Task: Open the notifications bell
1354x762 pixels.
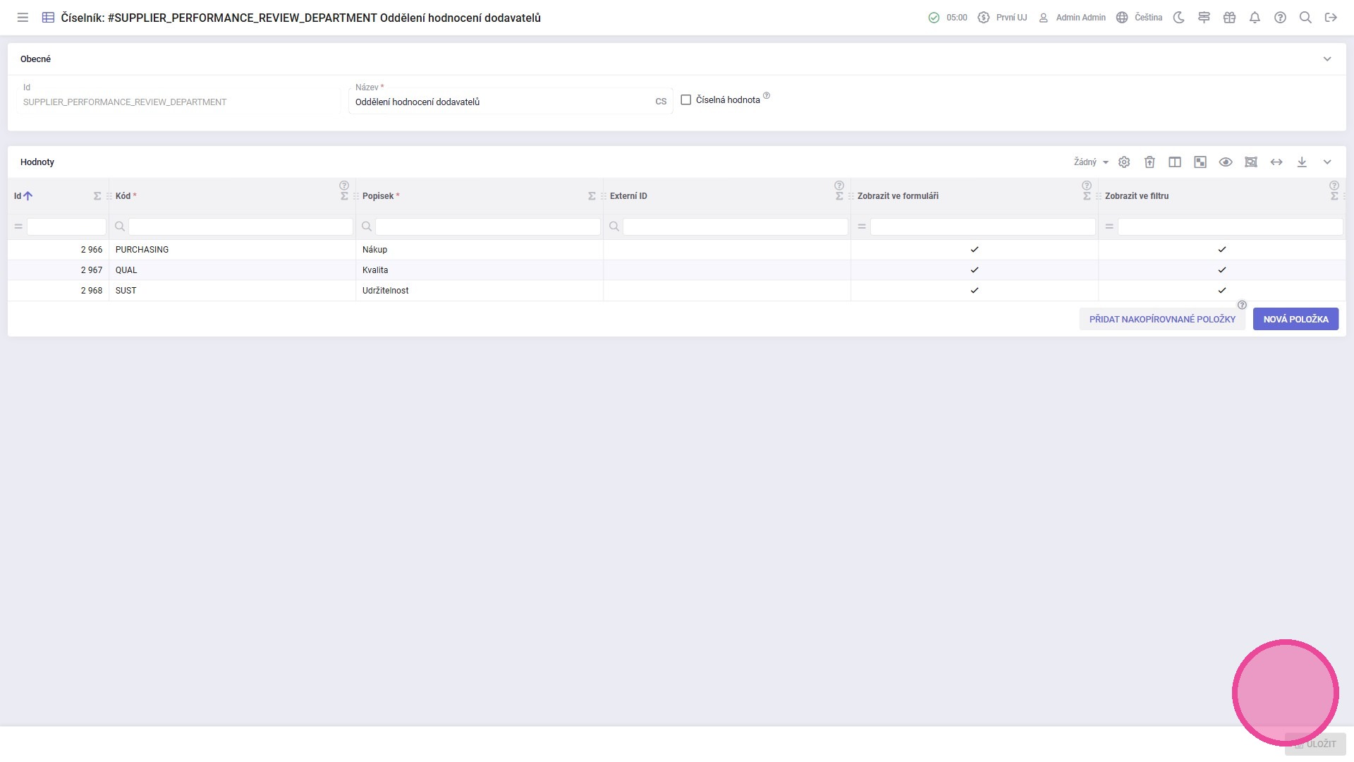Action: tap(1255, 18)
